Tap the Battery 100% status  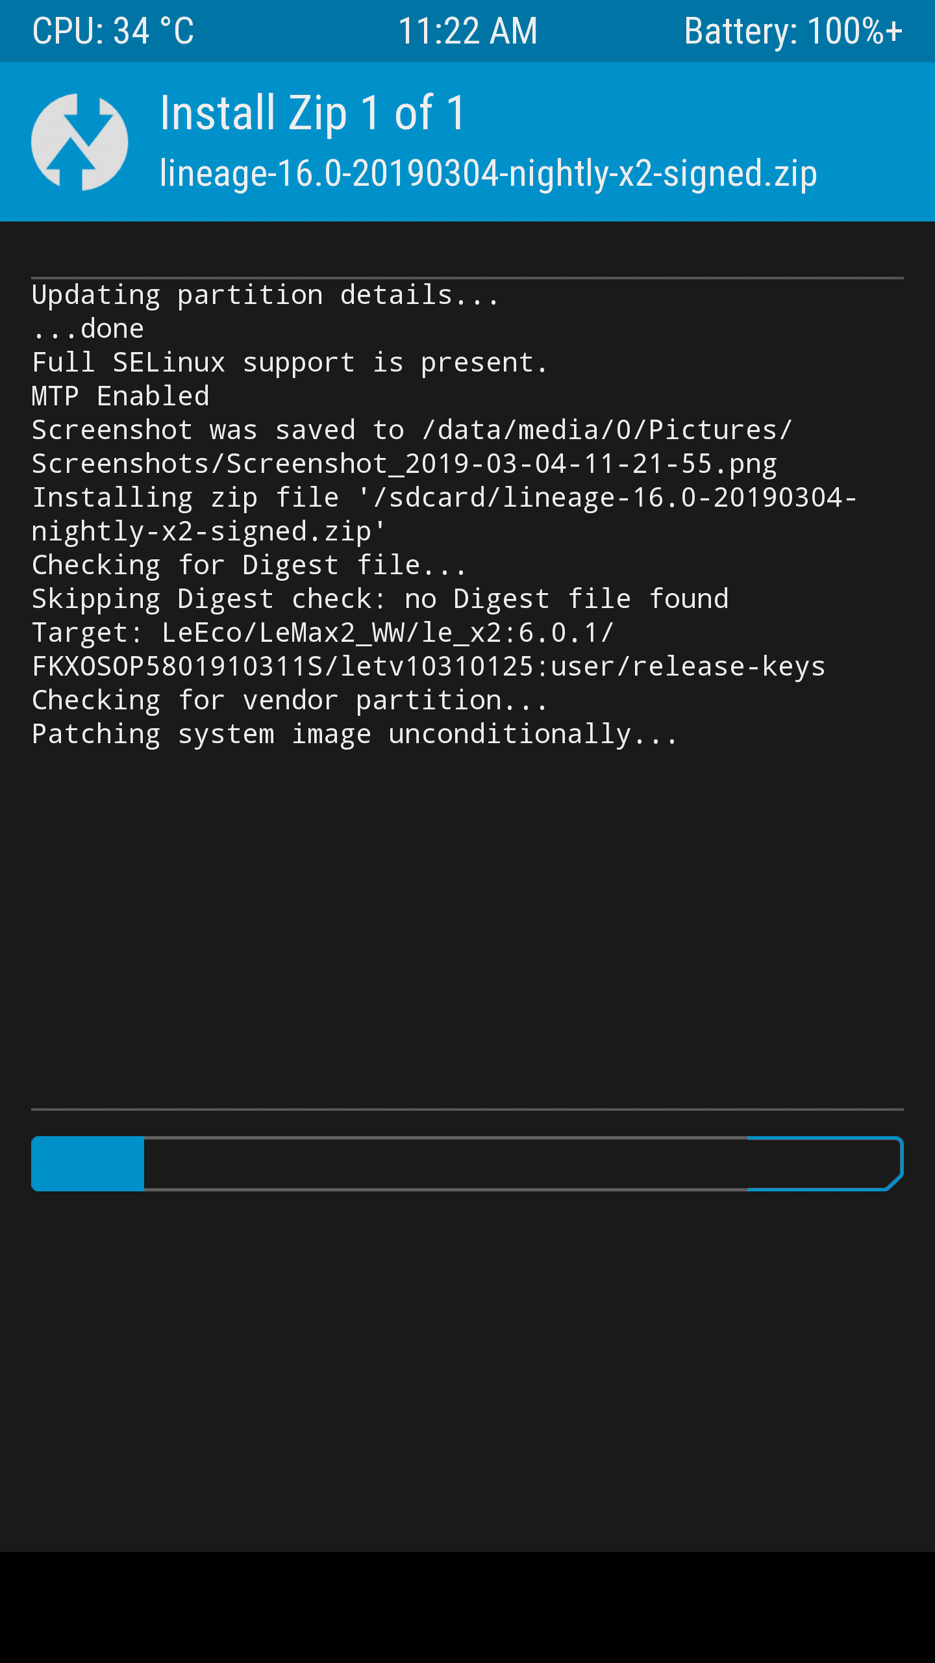pos(793,31)
